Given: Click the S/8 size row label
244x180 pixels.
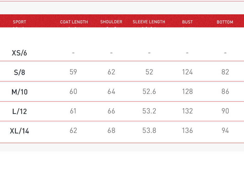Looking at the screenshot, I should pyautogui.click(x=19, y=72).
